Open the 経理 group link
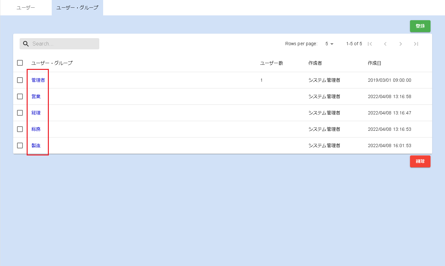Image resolution: width=445 pixels, height=266 pixels. coord(36,113)
